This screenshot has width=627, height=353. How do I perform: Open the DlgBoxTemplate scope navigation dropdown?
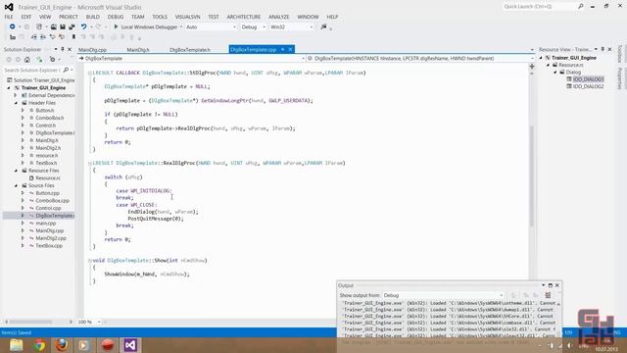point(192,59)
